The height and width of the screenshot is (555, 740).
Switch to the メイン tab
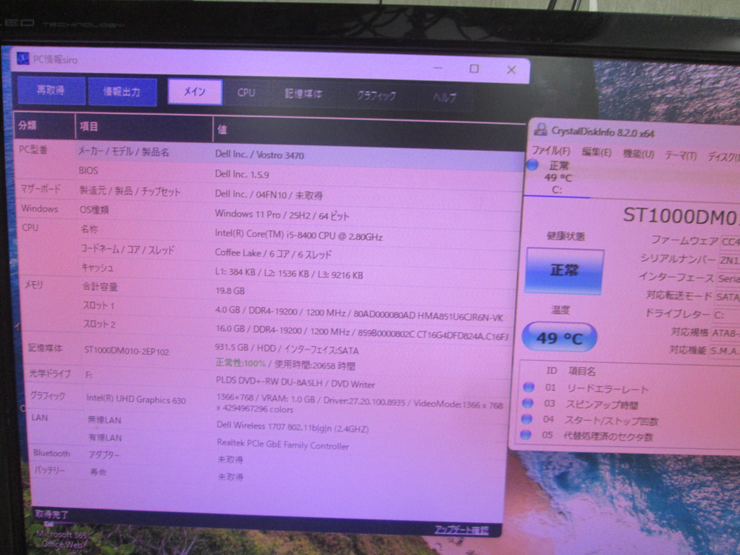195,92
